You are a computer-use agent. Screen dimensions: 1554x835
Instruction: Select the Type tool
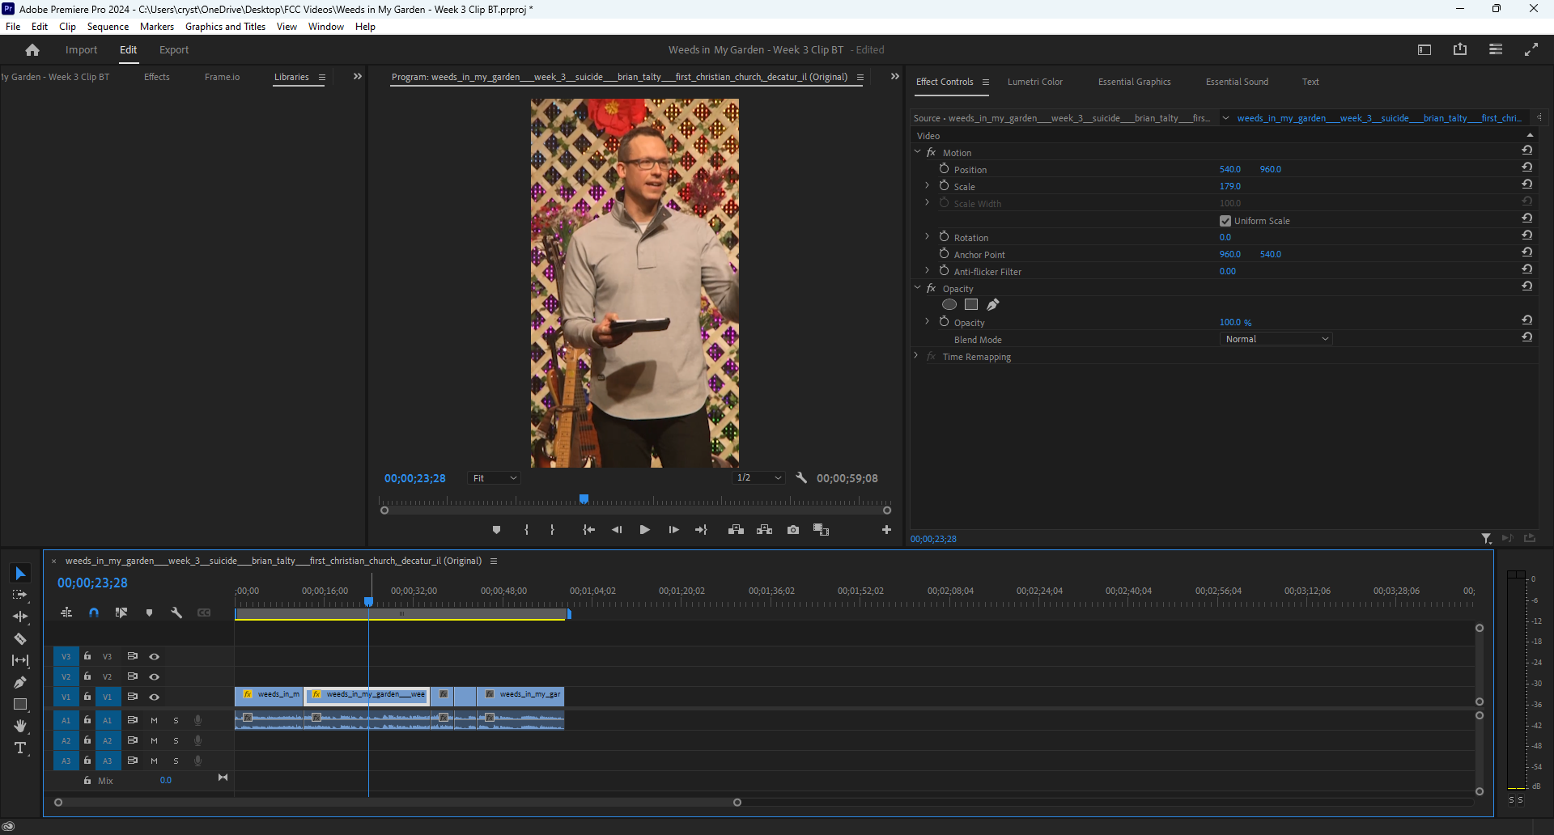[19, 748]
